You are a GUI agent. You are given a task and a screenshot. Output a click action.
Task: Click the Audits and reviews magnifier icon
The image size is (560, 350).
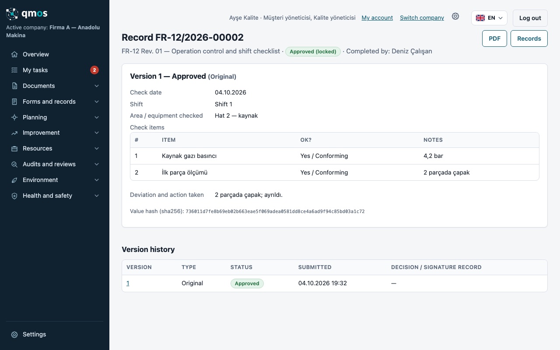click(x=14, y=164)
